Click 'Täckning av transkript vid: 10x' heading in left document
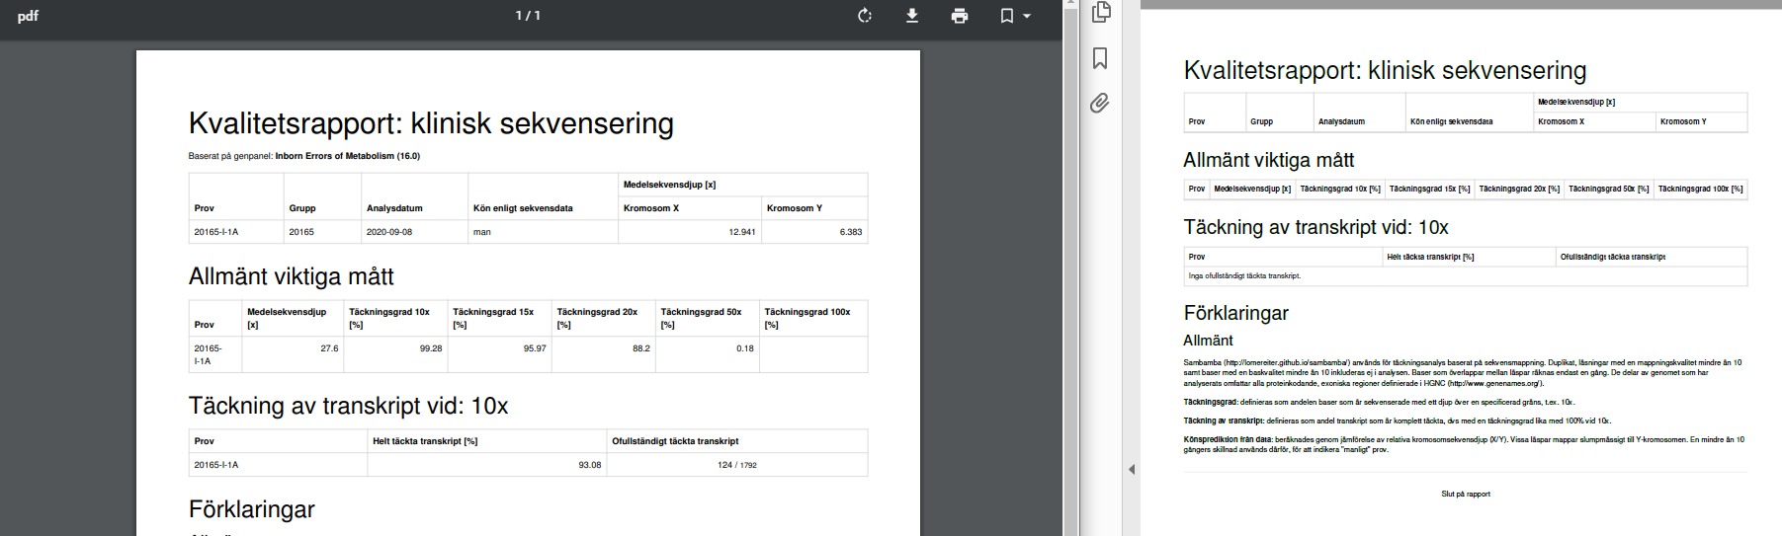This screenshot has width=1782, height=536. 349,406
